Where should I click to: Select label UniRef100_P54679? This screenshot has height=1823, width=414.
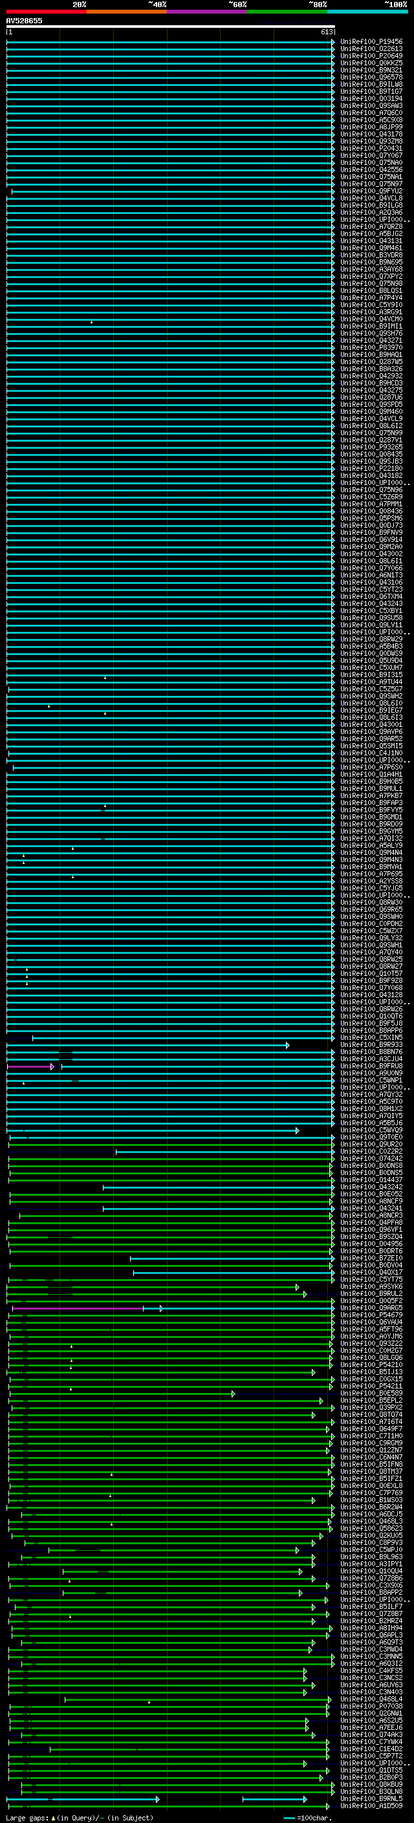point(371,1315)
